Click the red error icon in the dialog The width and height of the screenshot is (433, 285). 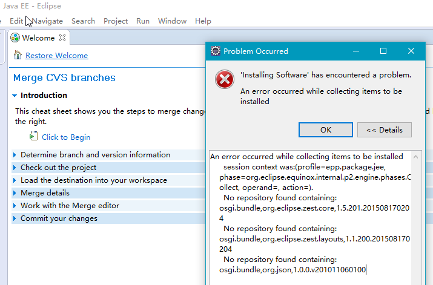[x=225, y=79]
